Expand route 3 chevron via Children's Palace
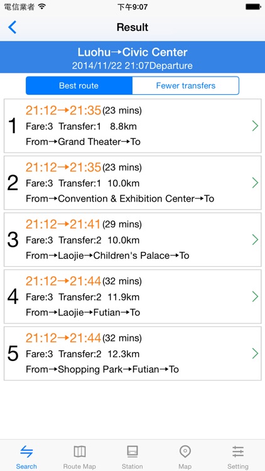265x471 pixels. 255,240
